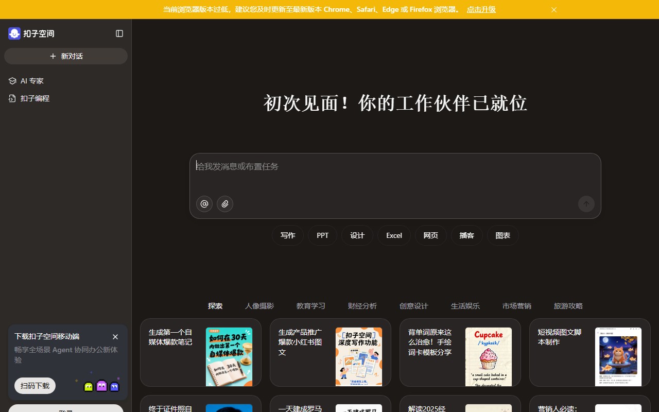Open AI 专家 in the sidebar

[x=32, y=81]
